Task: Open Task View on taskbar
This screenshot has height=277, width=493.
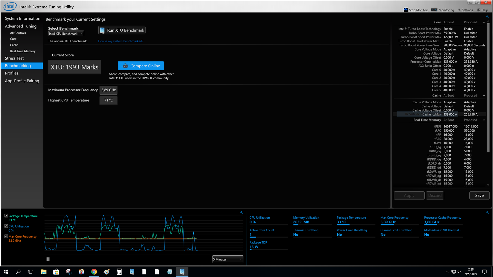Action: pos(31,272)
